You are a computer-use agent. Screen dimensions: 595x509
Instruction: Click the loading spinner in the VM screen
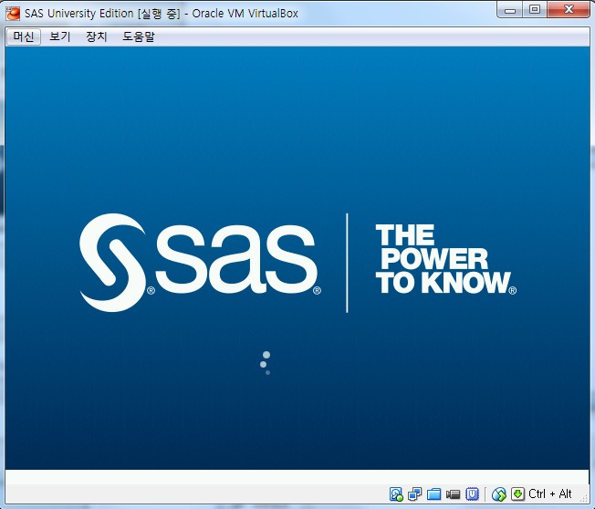point(266,363)
